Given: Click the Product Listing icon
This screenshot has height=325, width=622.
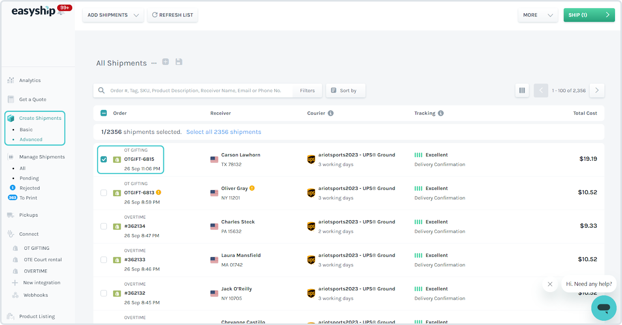Looking at the screenshot, I should pyautogui.click(x=11, y=316).
